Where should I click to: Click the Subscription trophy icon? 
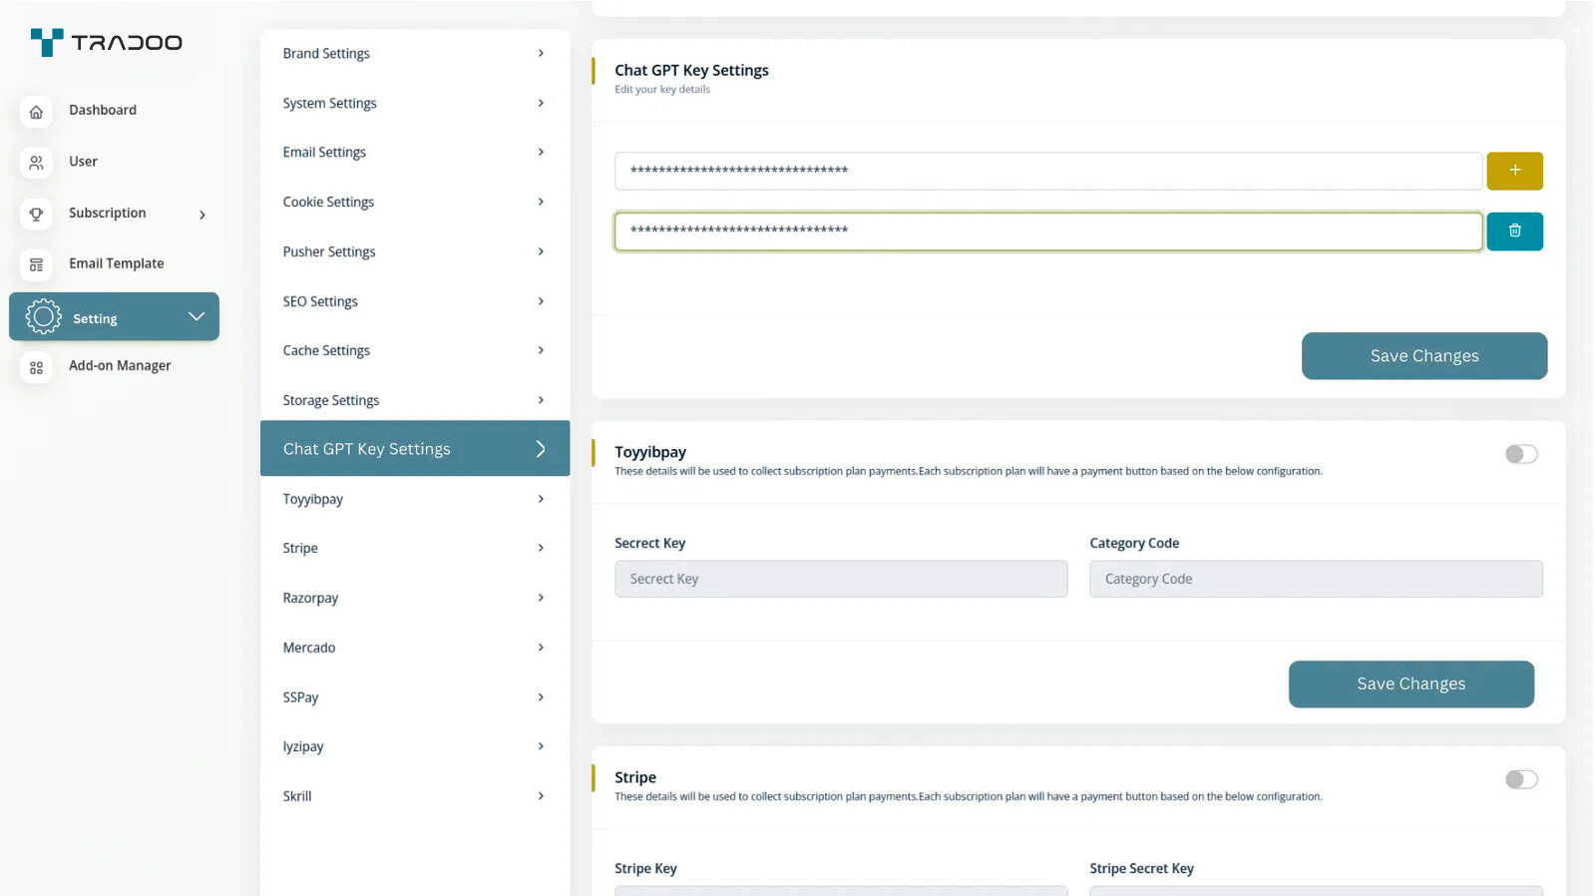pos(36,214)
